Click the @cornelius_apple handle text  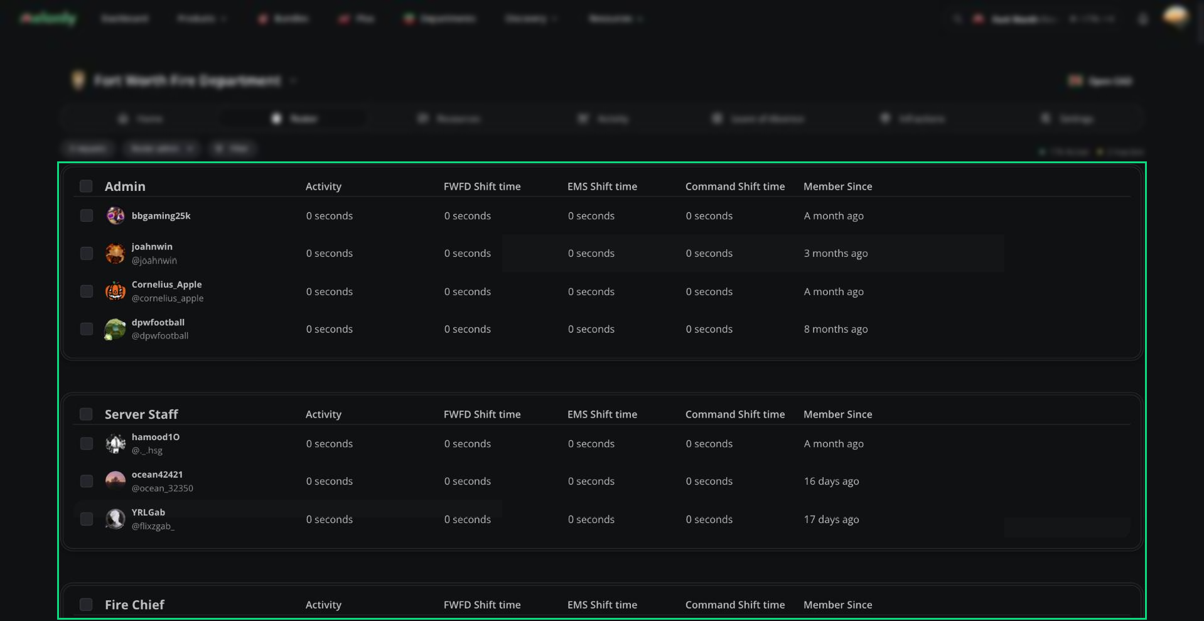coord(168,298)
